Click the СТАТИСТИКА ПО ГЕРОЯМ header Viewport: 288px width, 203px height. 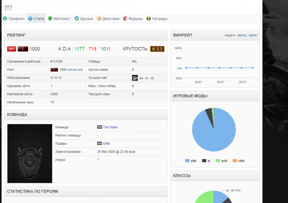click(x=33, y=191)
